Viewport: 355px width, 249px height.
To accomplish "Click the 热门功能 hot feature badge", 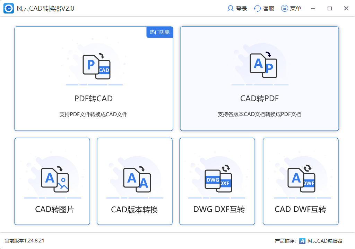I will pyautogui.click(x=159, y=32).
